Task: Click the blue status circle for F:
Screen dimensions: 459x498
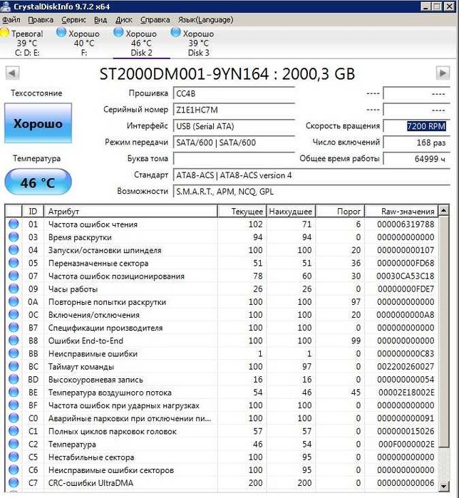Action: click(61, 32)
